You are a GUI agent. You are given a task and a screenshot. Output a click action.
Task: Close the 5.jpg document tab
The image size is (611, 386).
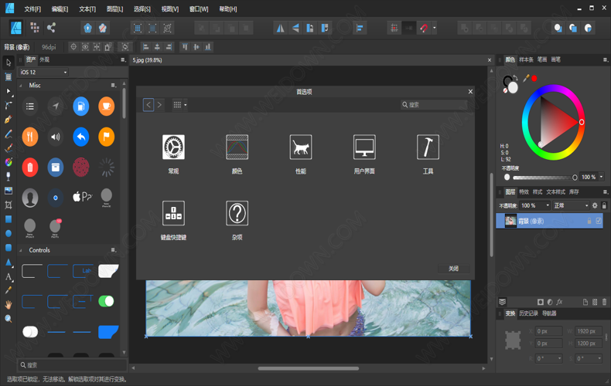(490, 60)
